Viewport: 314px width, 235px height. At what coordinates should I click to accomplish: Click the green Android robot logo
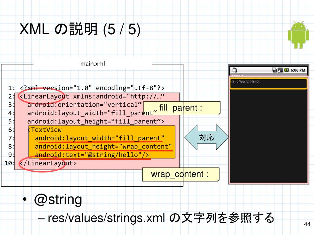click(x=298, y=35)
